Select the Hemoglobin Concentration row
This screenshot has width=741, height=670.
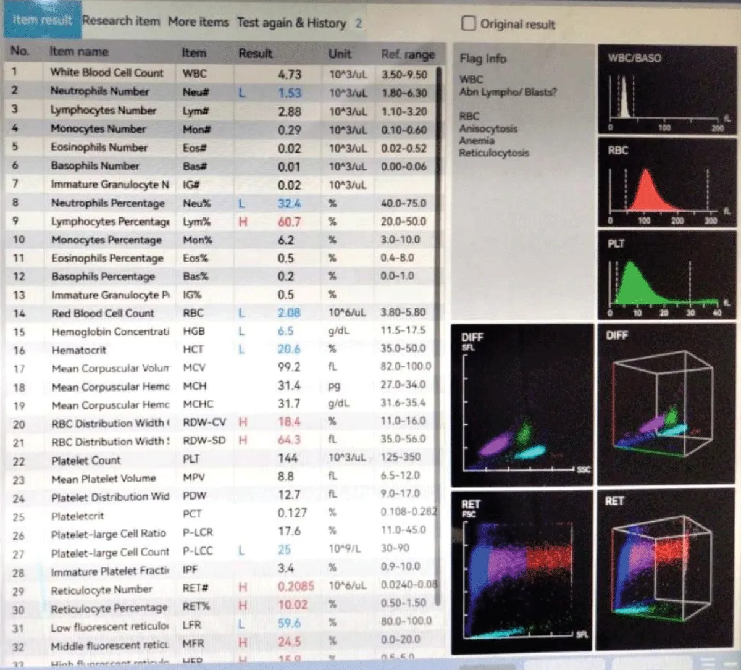[110, 332]
